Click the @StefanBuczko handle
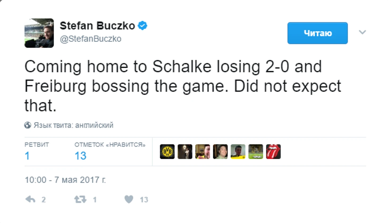 (x=91, y=39)
